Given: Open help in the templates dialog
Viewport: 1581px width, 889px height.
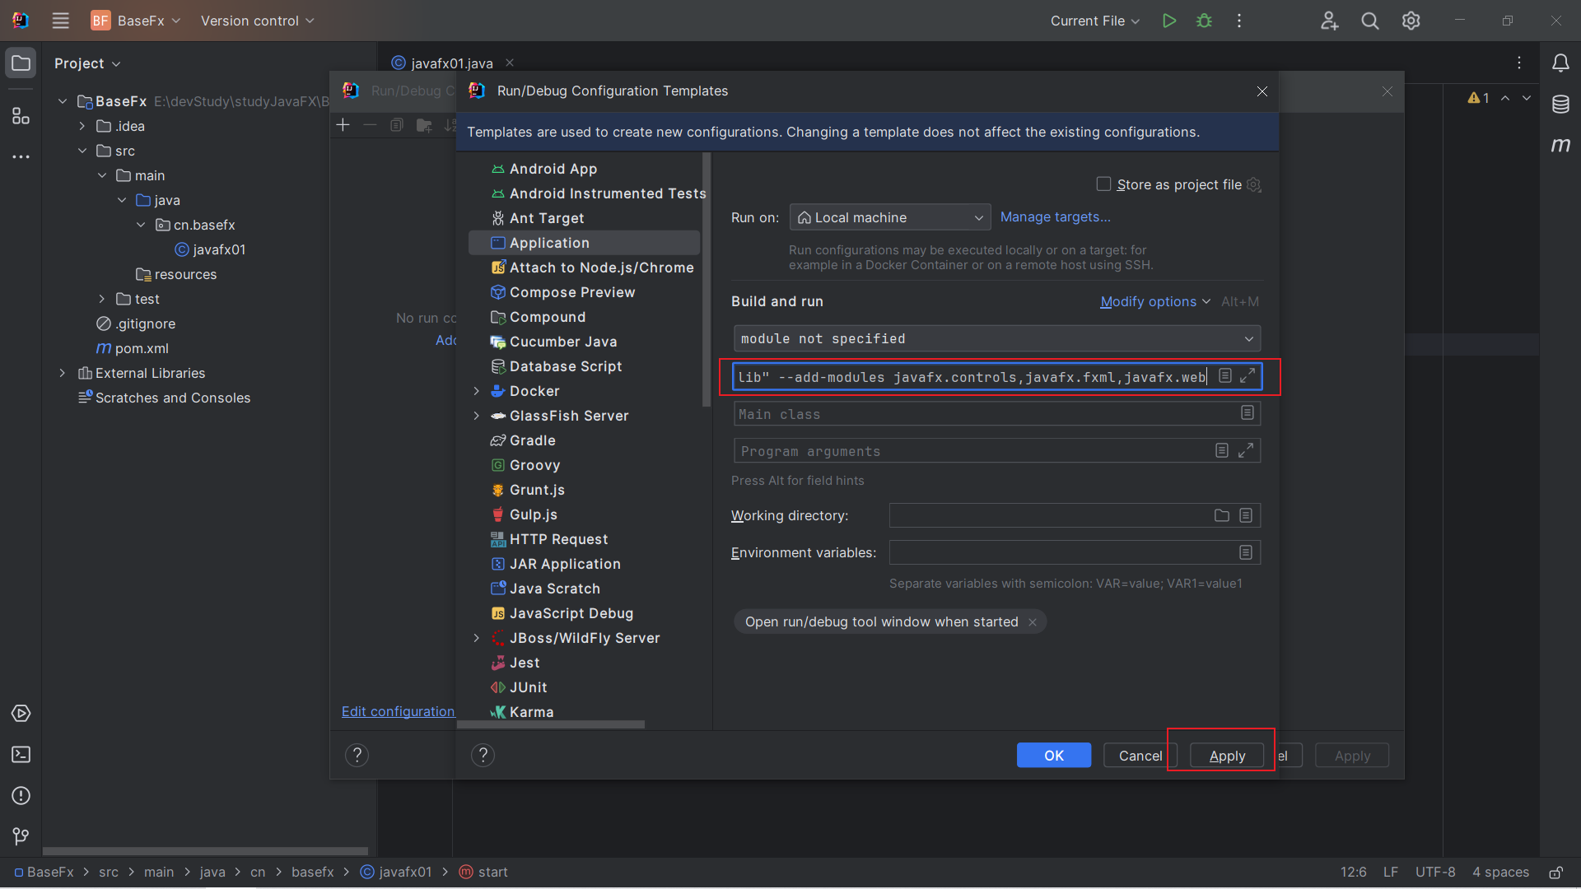Looking at the screenshot, I should [x=483, y=755].
